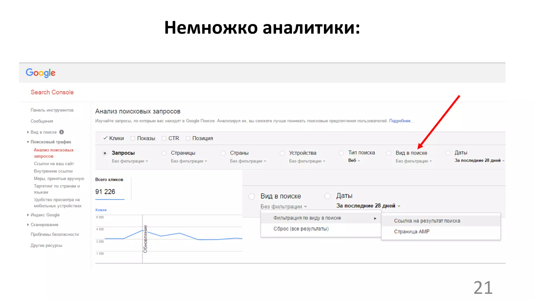Enable the CTR checkbox
The width and height of the screenshot is (534, 300).
pyautogui.click(x=164, y=138)
